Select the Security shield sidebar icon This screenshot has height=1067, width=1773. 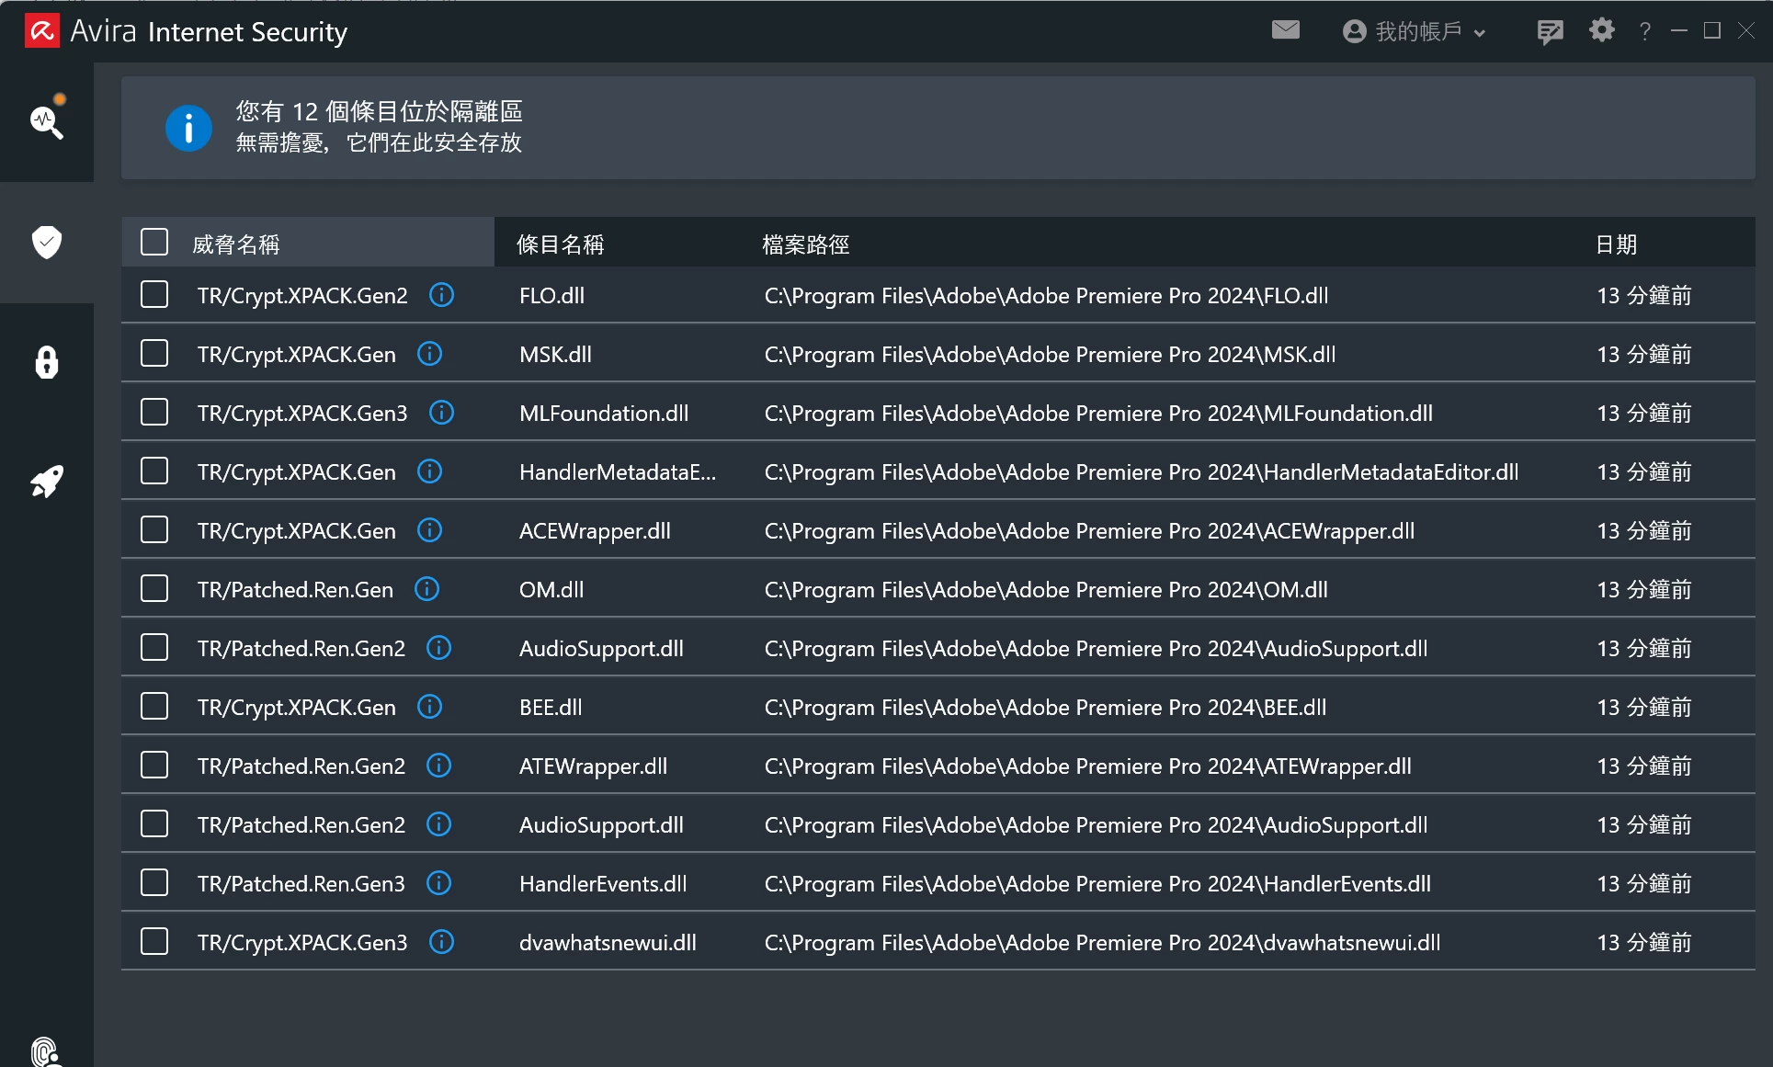[x=46, y=242]
